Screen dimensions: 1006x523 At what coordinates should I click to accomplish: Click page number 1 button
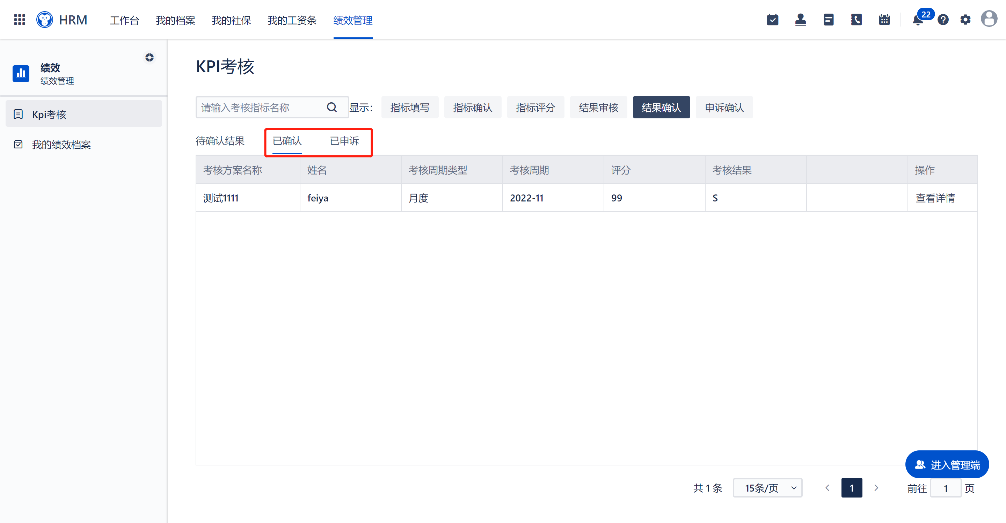852,488
